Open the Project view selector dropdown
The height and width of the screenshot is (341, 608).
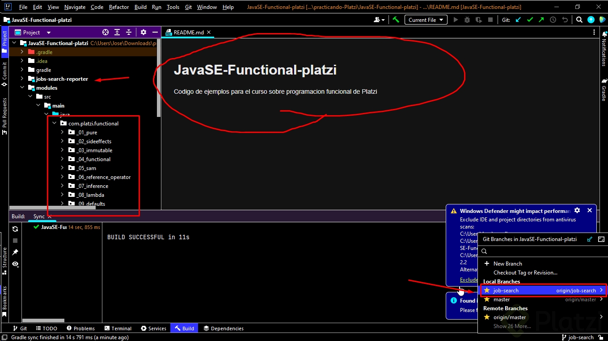(33, 32)
